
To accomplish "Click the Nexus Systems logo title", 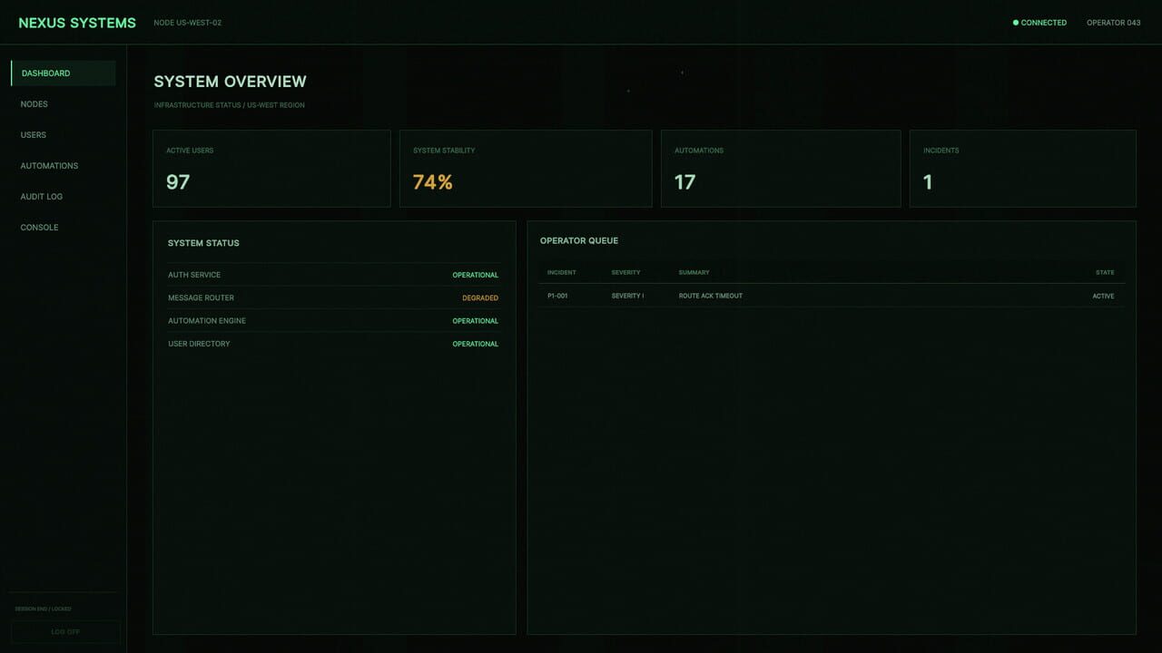I will 77,23.
